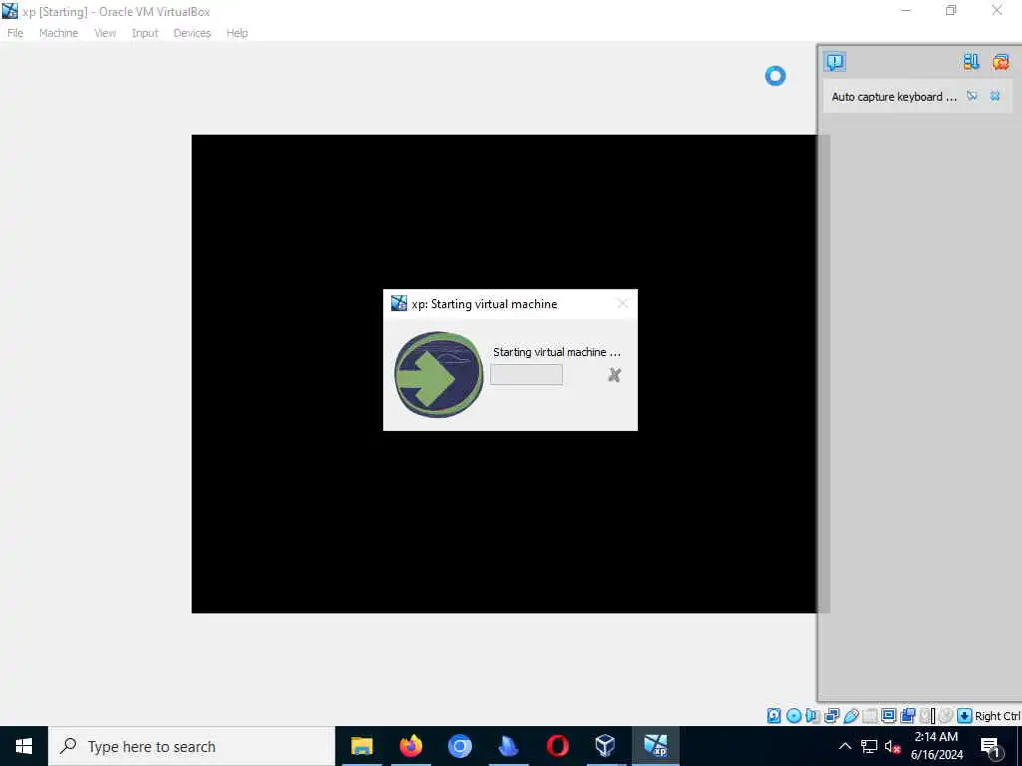Open the Machine menu
The width and height of the screenshot is (1022, 766).
point(58,33)
